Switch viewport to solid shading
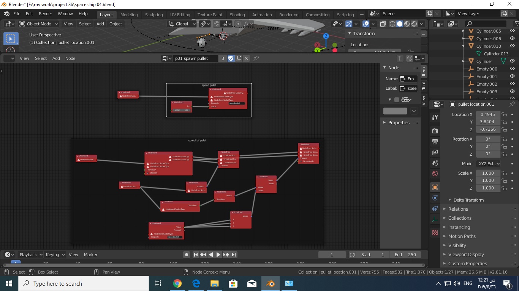 tap(400, 24)
